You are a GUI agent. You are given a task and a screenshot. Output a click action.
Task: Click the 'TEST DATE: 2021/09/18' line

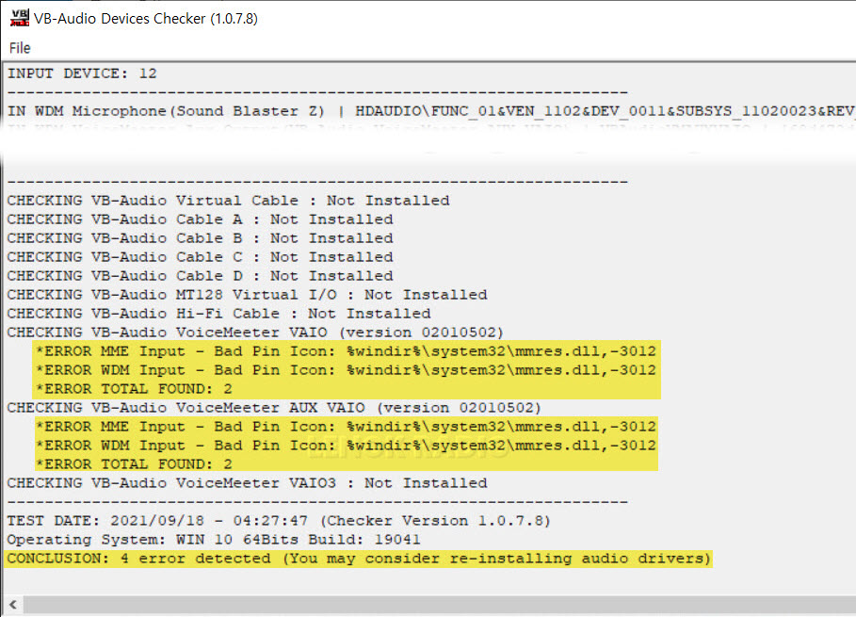279,521
